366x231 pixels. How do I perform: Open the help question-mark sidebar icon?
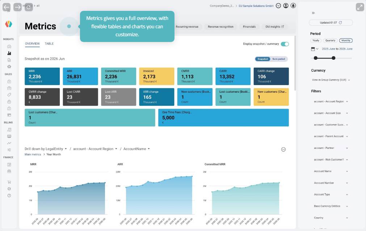(x=9, y=196)
